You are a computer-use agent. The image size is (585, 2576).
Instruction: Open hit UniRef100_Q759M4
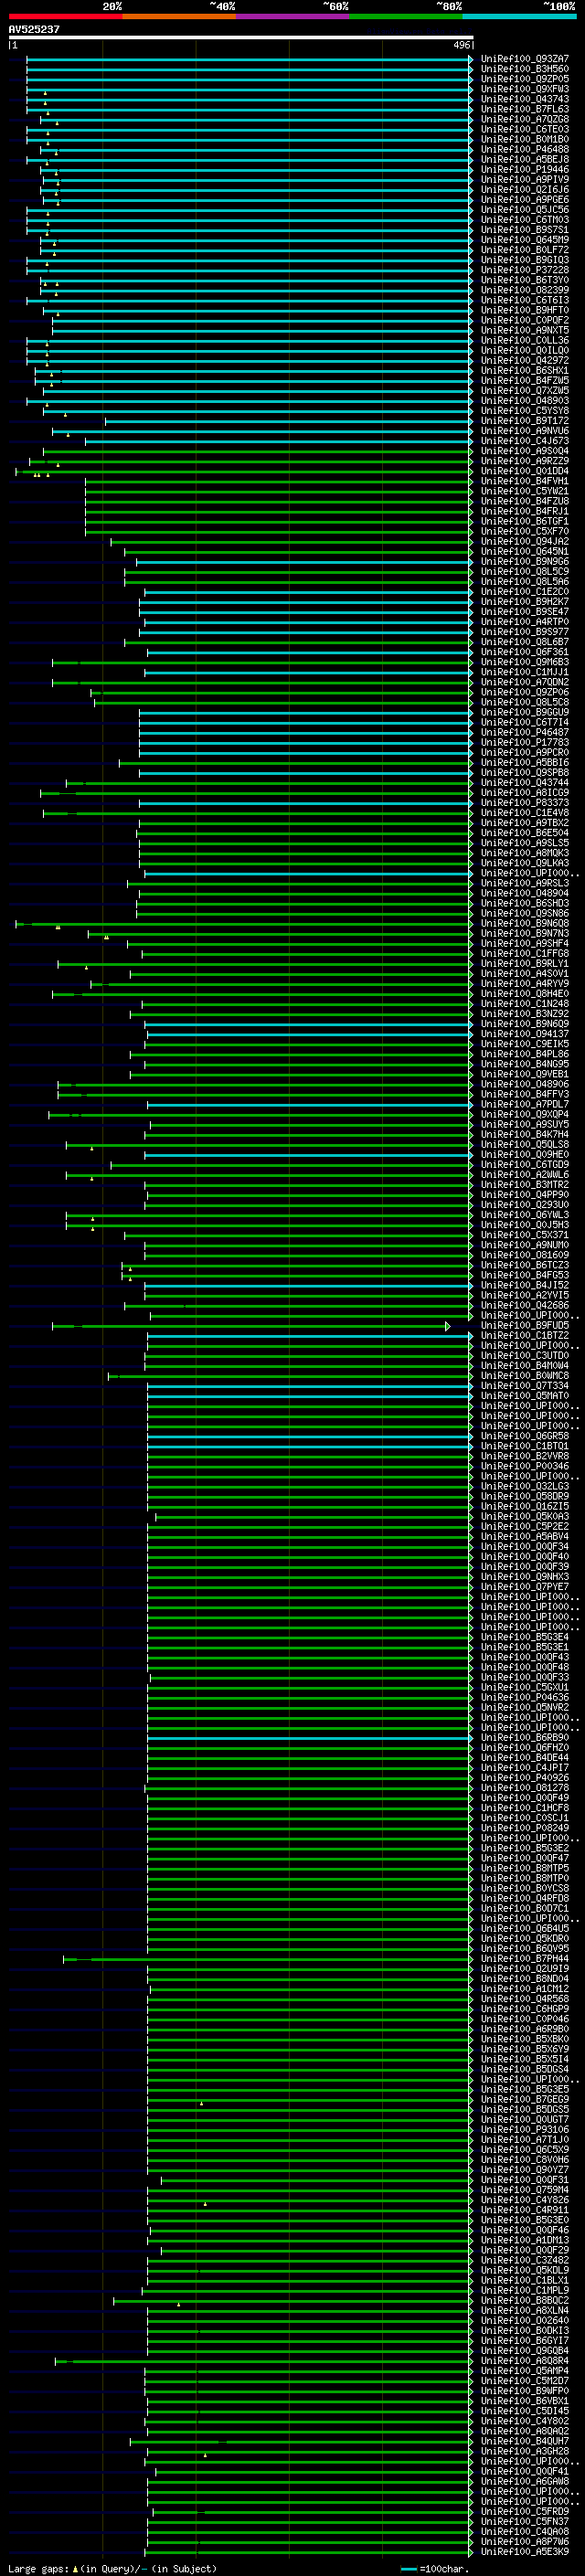(525, 2190)
